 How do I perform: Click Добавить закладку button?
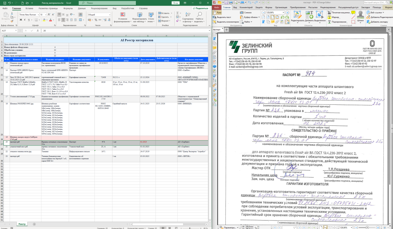tap(377, 22)
